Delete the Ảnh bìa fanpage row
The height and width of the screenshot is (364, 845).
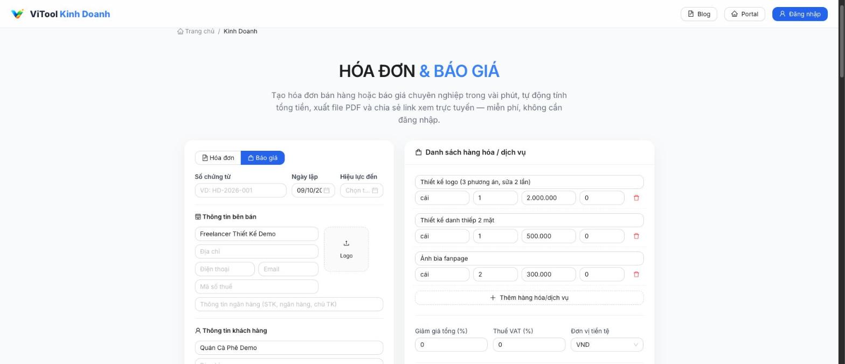tap(636, 274)
